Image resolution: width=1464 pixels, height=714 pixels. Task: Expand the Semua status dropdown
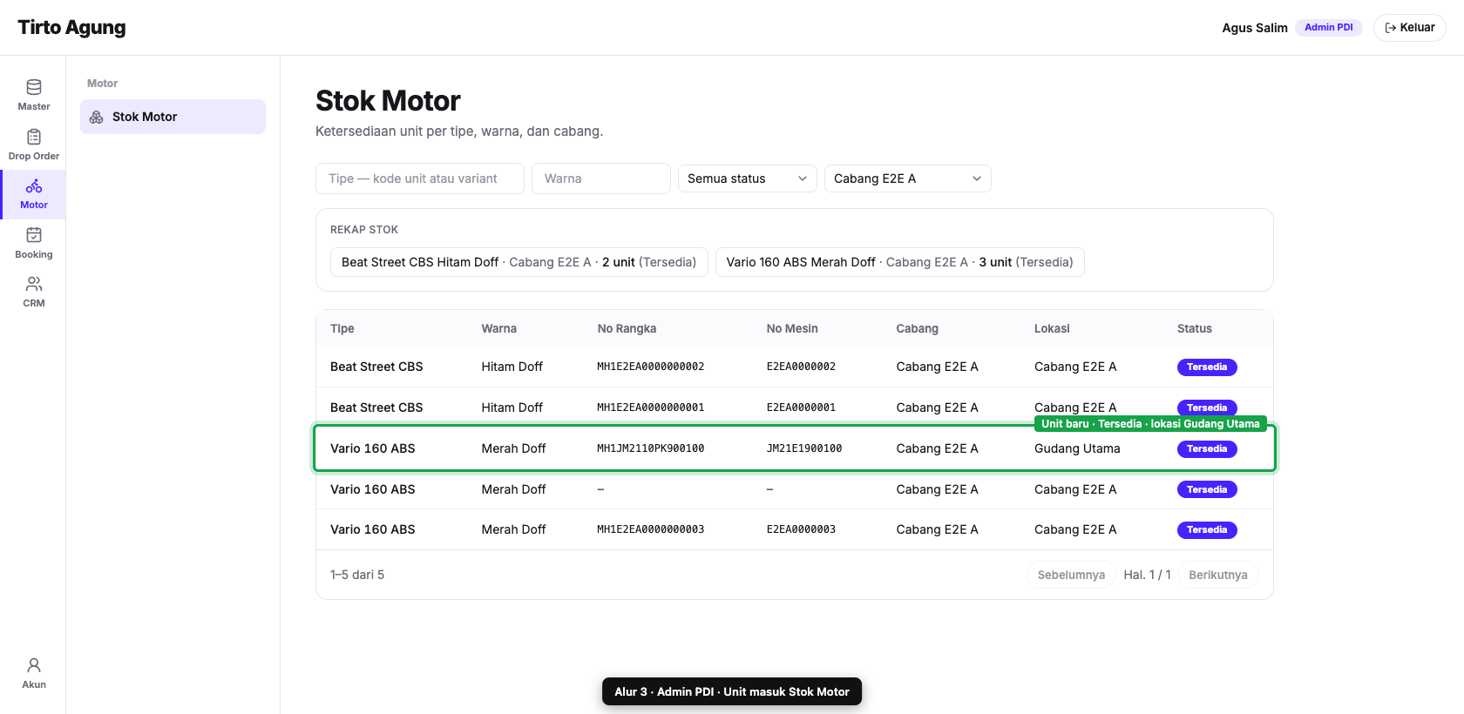(748, 178)
